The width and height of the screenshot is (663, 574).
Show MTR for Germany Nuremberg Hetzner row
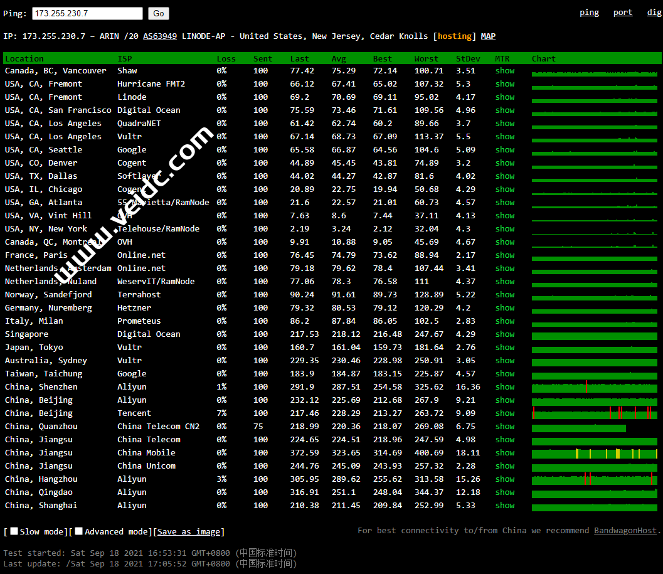(x=504, y=308)
